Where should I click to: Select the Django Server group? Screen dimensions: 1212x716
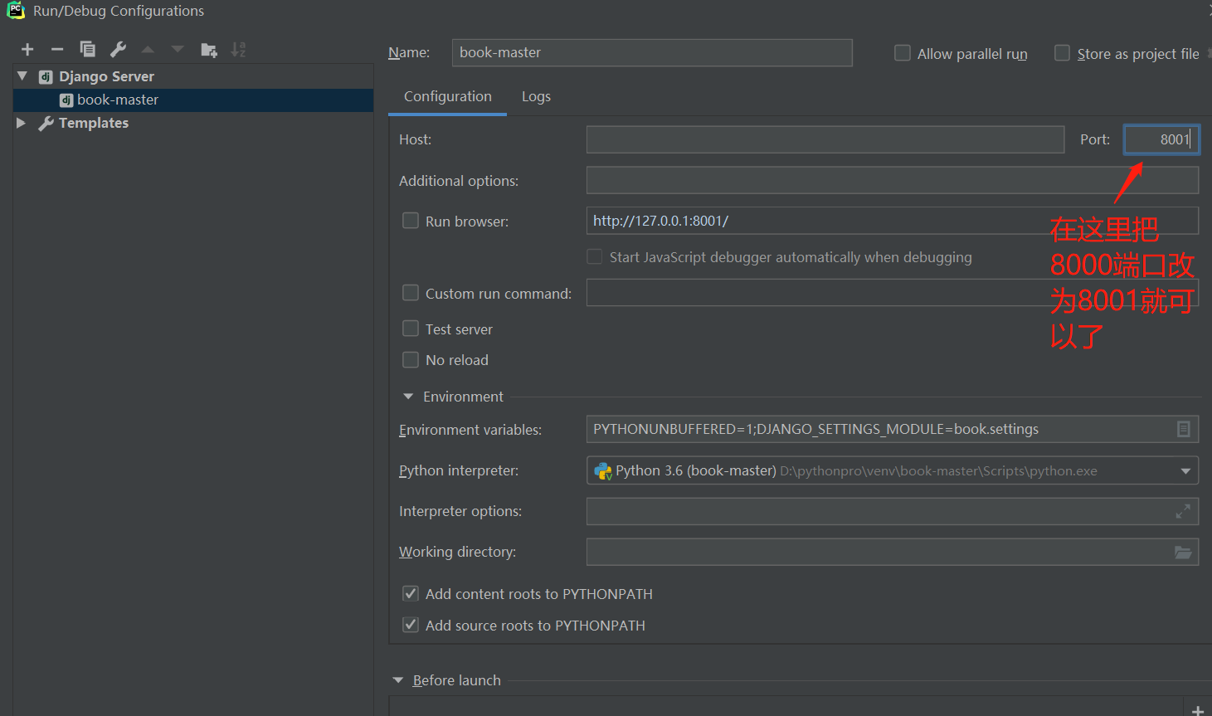(x=106, y=76)
